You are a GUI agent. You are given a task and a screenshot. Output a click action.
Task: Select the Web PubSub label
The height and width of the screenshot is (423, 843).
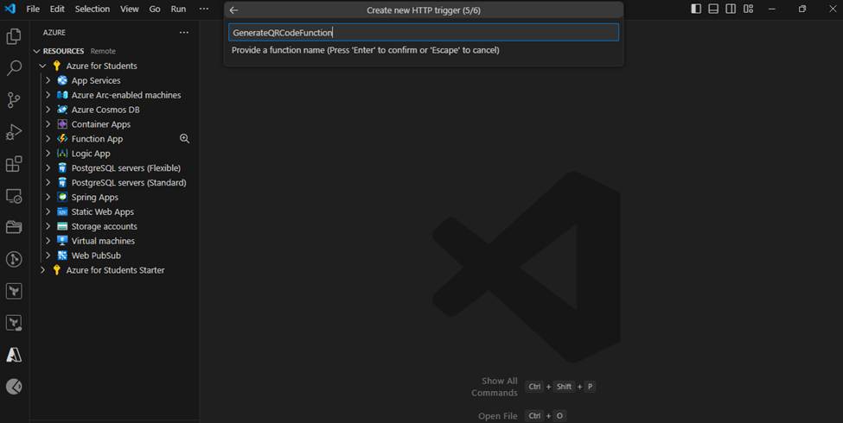click(96, 256)
